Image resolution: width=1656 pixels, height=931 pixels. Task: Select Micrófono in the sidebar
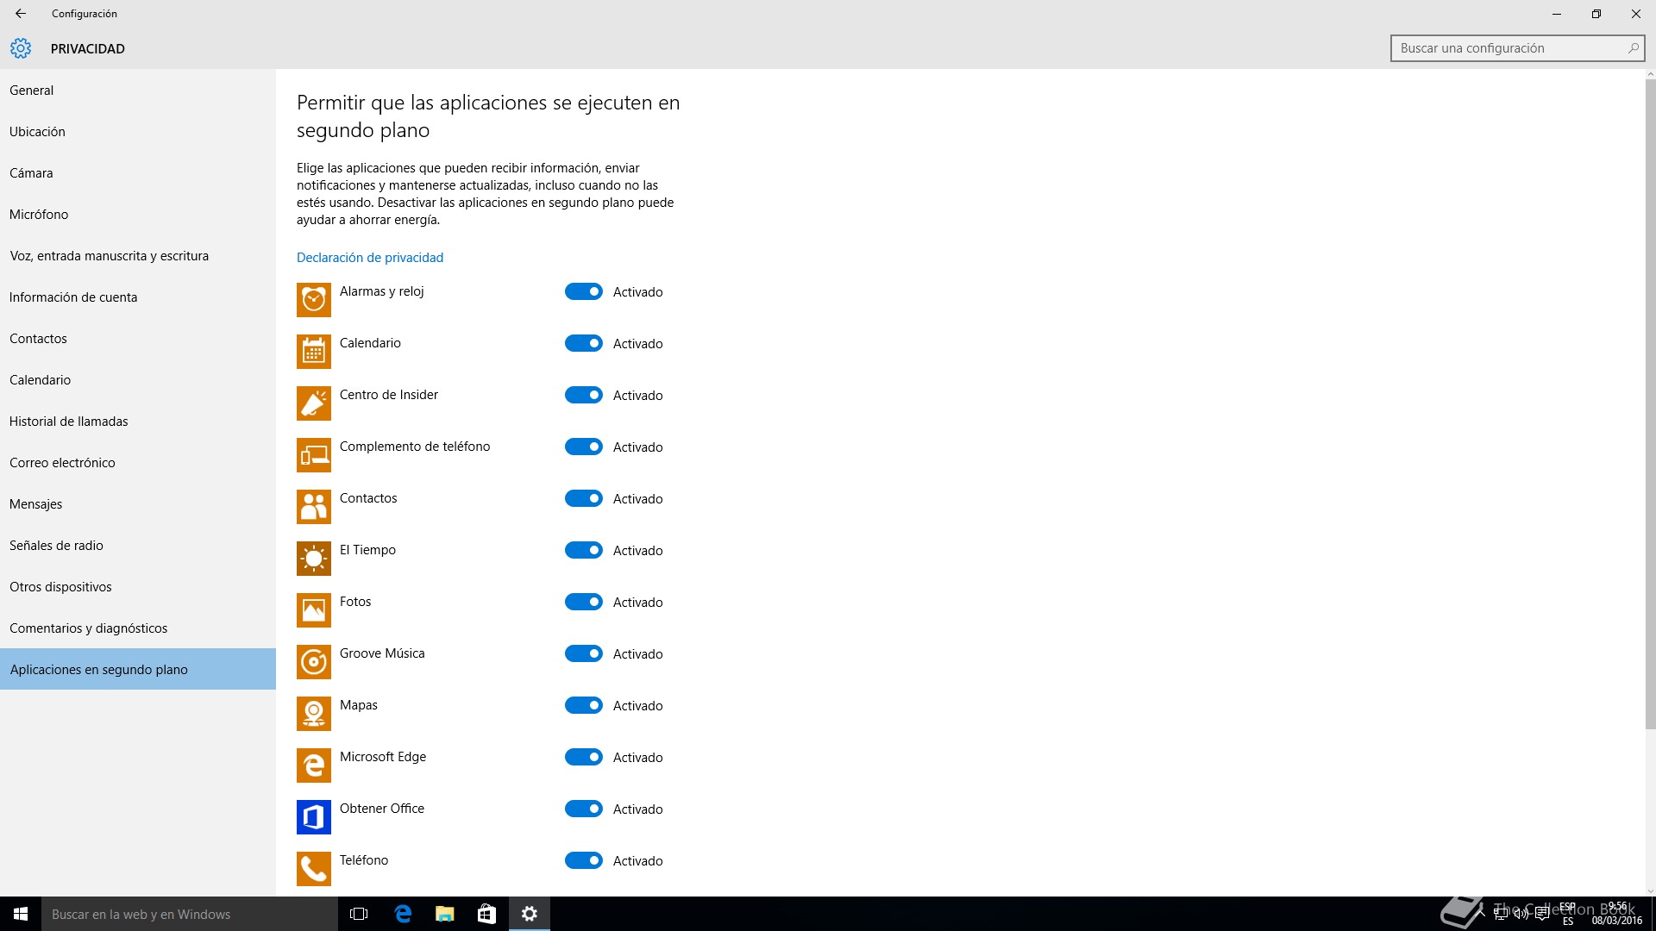click(138, 215)
